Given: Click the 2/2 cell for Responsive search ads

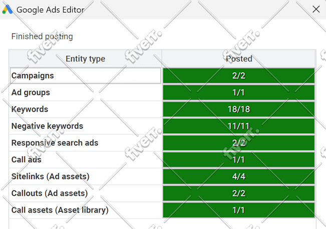Looking at the screenshot, I should coord(239,143).
